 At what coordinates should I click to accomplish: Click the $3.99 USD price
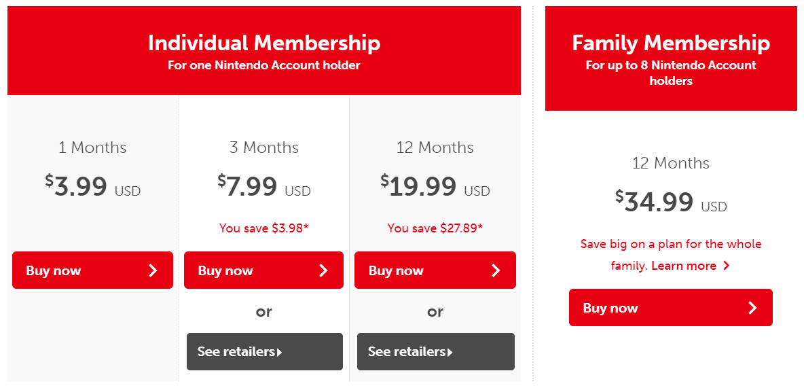click(x=93, y=186)
